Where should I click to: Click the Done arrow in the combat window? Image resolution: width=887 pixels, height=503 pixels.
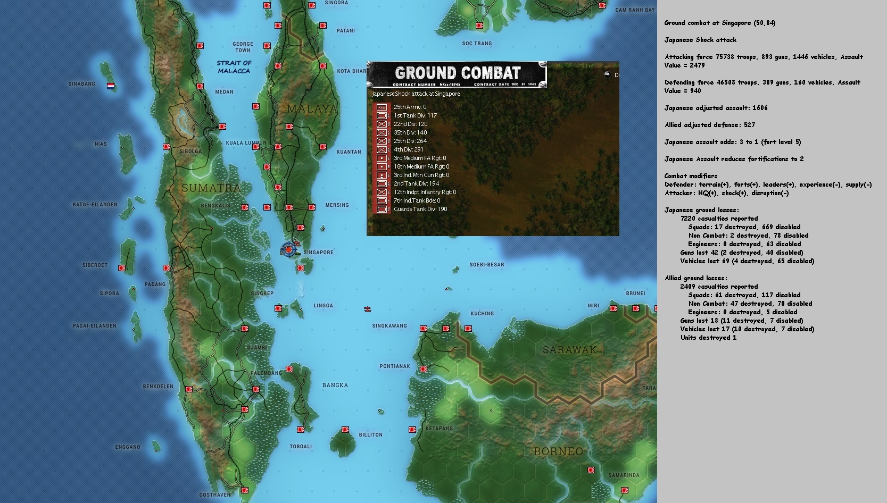coord(608,74)
